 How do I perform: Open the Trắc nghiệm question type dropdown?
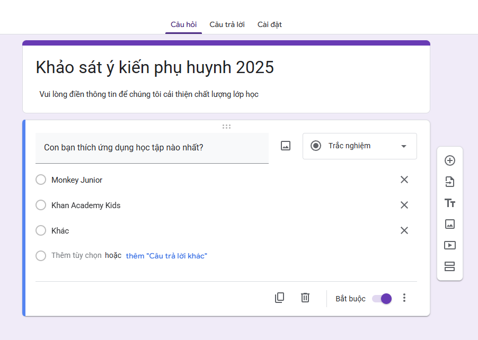[x=359, y=146]
